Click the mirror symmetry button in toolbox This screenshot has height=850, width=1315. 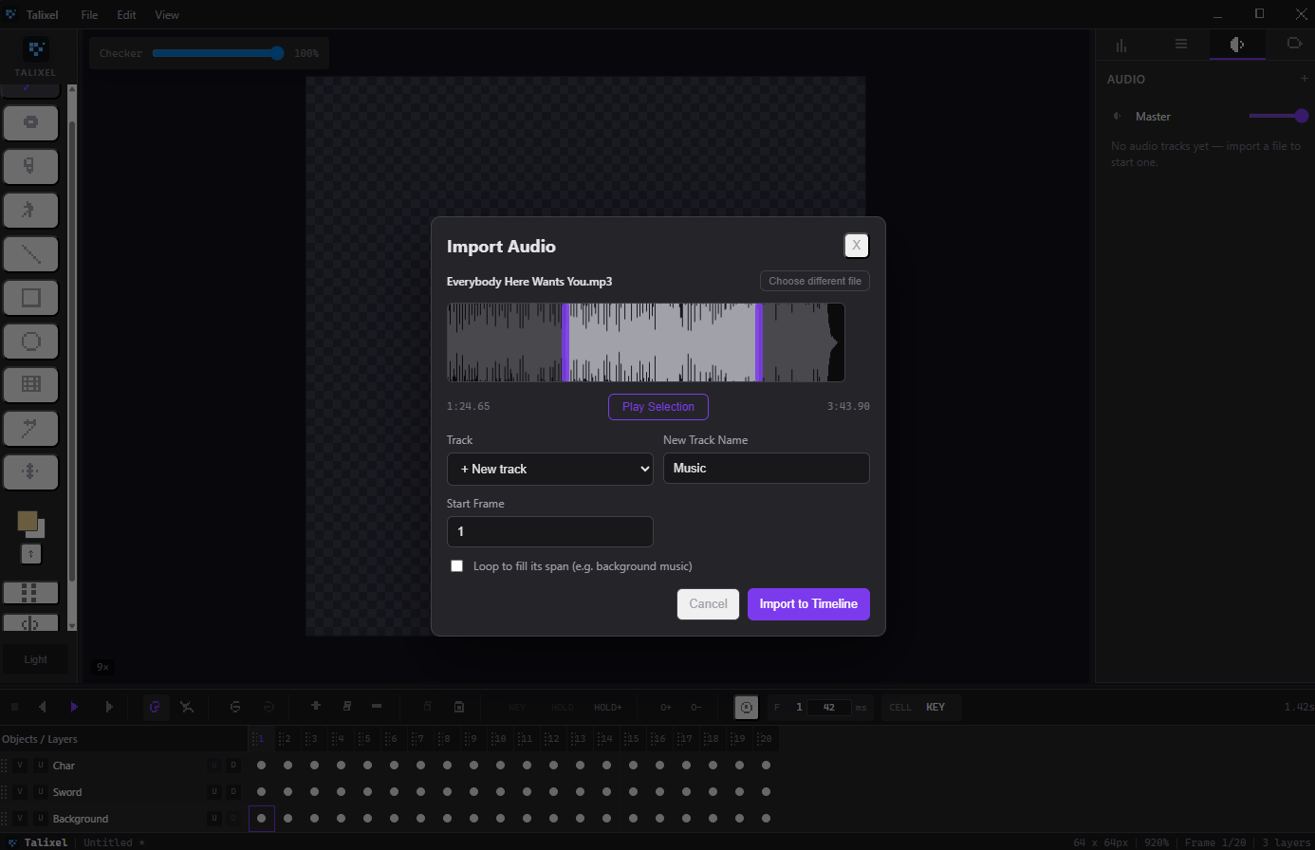(x=31, y=623)
